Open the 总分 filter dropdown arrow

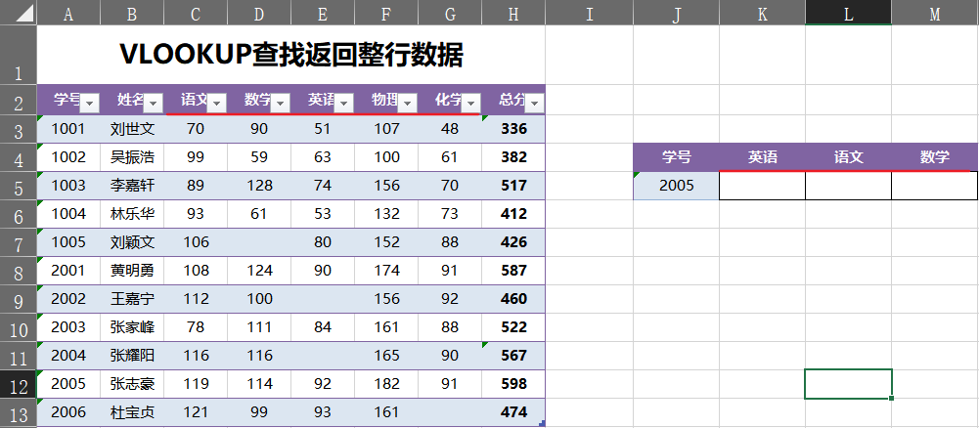pyautogui.click(x=534, y=103)
